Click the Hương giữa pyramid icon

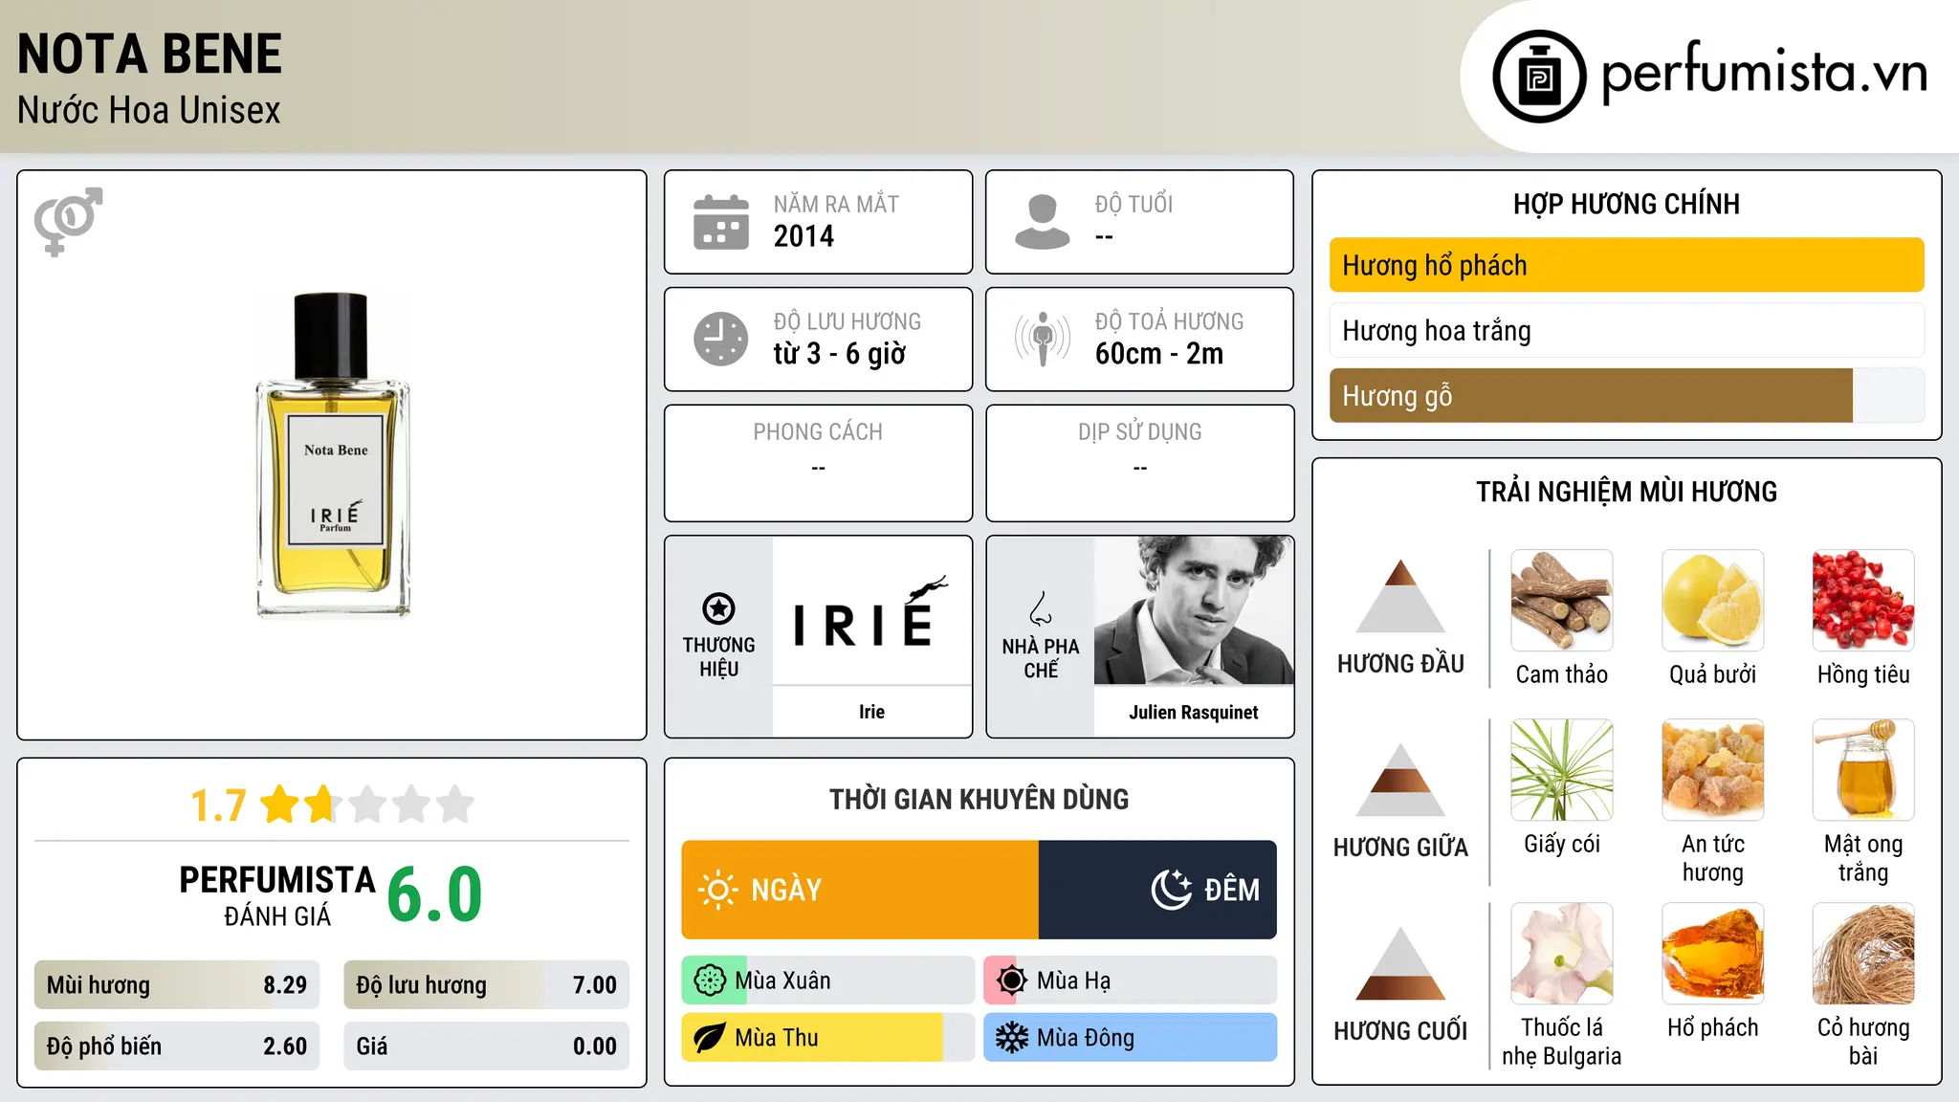(x=1400, y=780)
